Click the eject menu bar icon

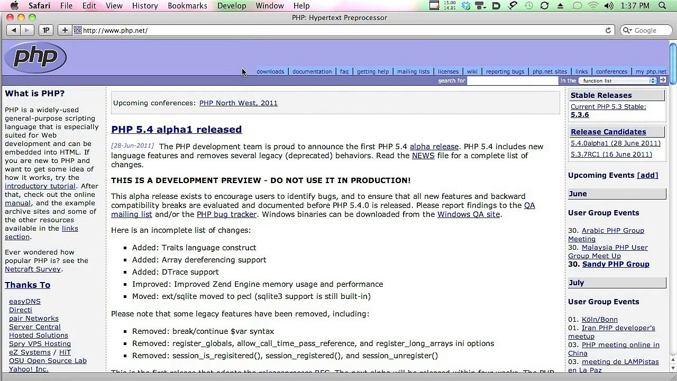pos(560,6)
